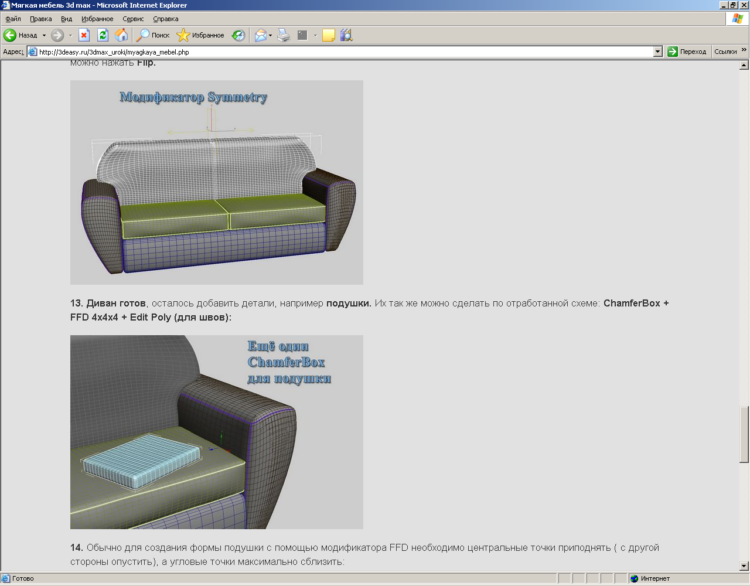Expand the dropdown arrow beside the gray square icon
Image resolution: width=750 pixels, height=586 pixels.
coord(315,35)
